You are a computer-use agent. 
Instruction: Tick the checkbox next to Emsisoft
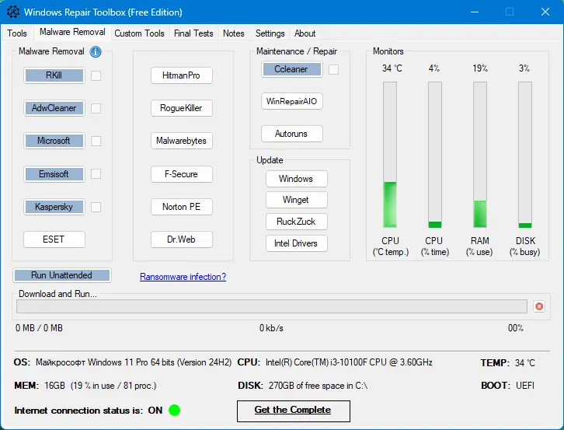[x=96, y=174]
